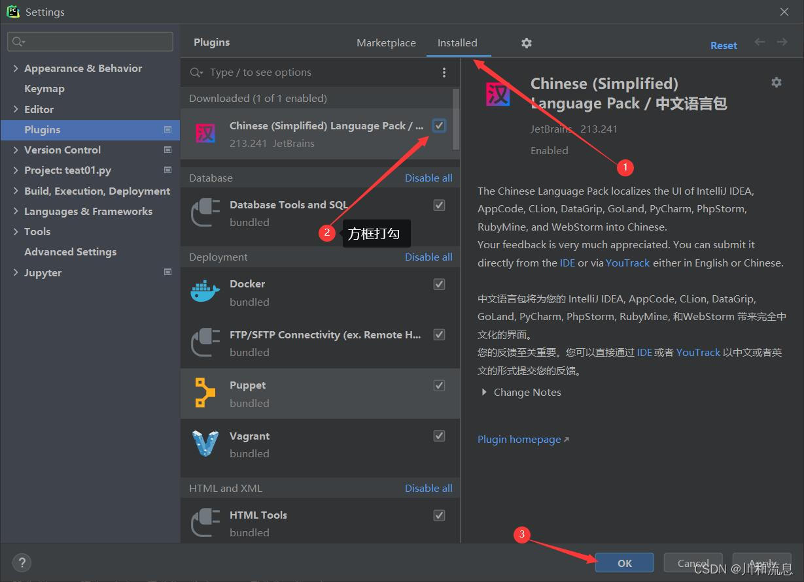Focus the plugin search field
The height and width of the screenshot is (582, 804).
coord(311,73)
